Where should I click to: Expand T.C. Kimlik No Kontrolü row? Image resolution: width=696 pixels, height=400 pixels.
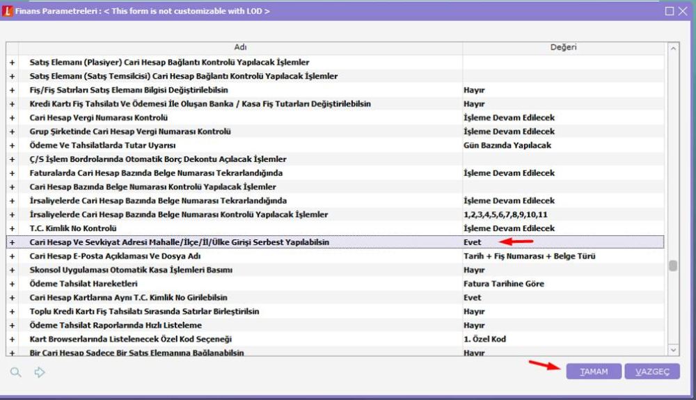12,228
